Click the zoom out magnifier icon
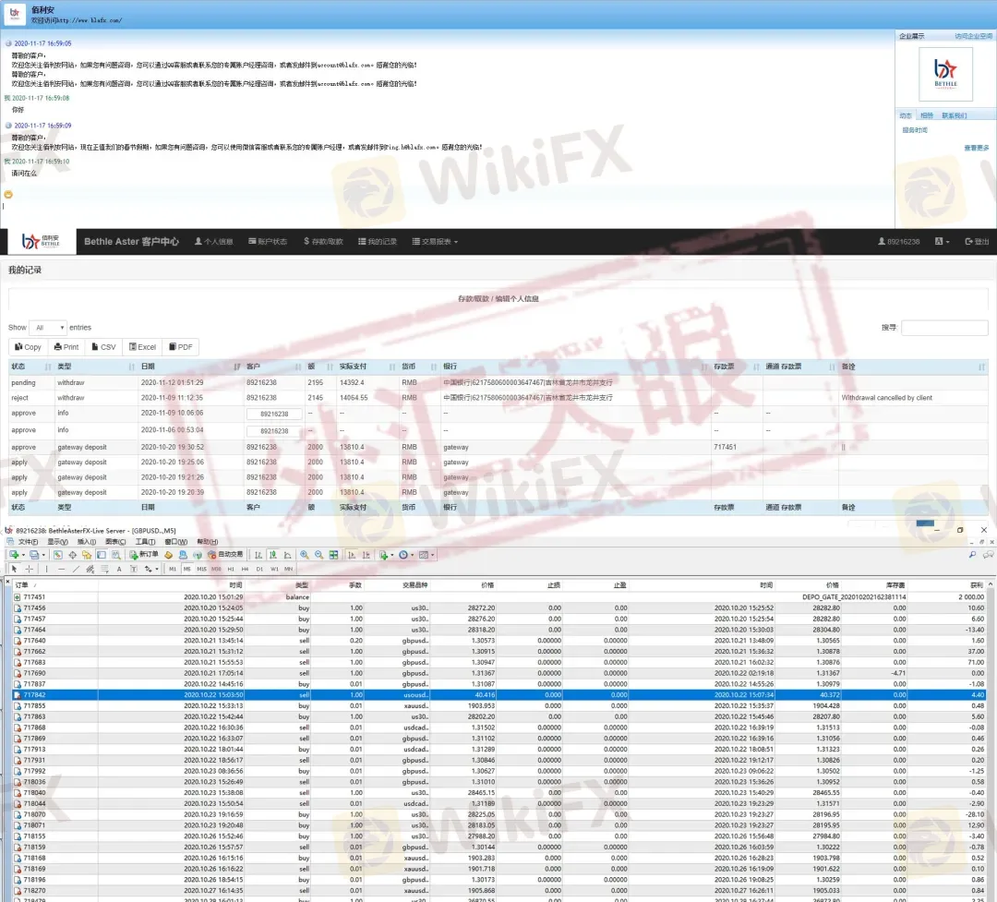 pos(319,555)
